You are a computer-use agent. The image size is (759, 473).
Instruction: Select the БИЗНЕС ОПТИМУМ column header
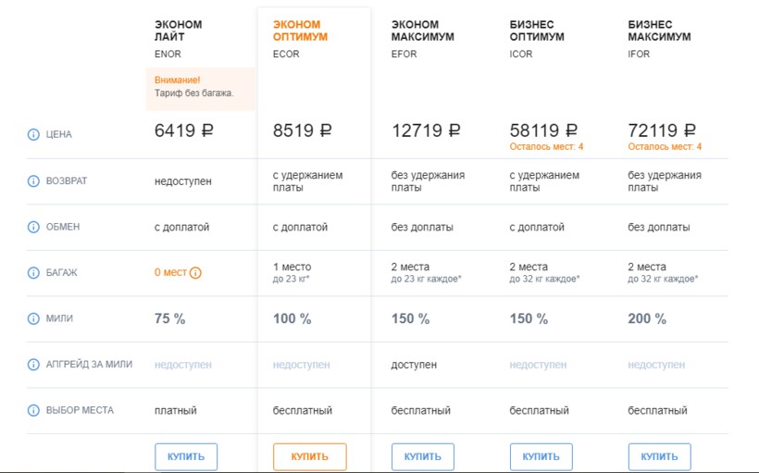click(x=539, y=31)
